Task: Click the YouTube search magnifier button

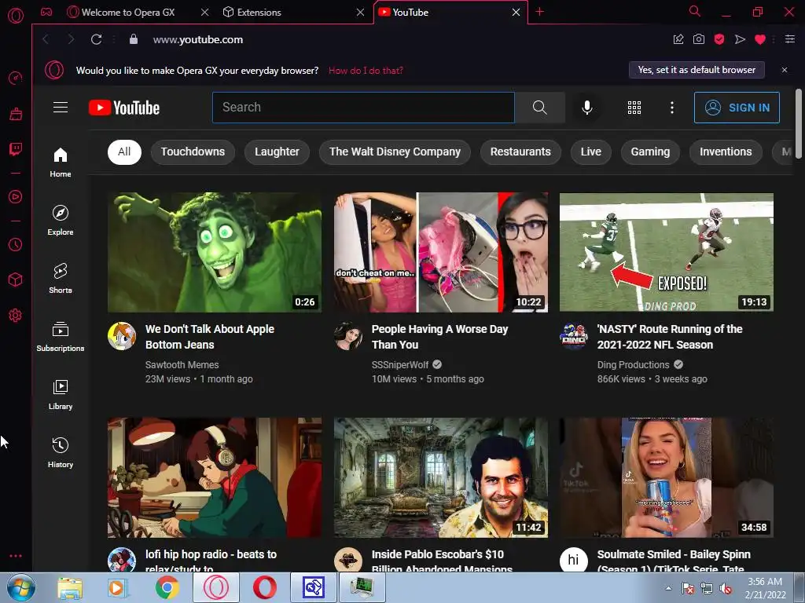Action: pos(539,107)
